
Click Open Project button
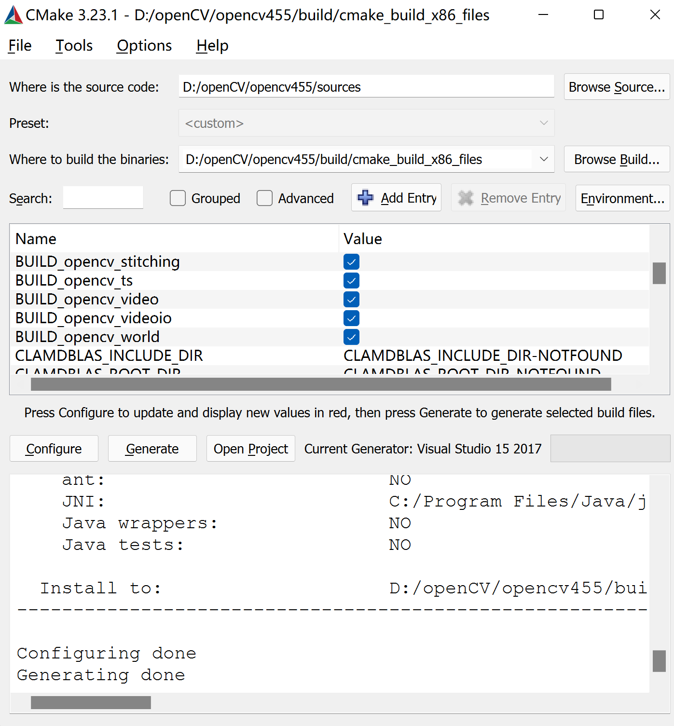251,449
